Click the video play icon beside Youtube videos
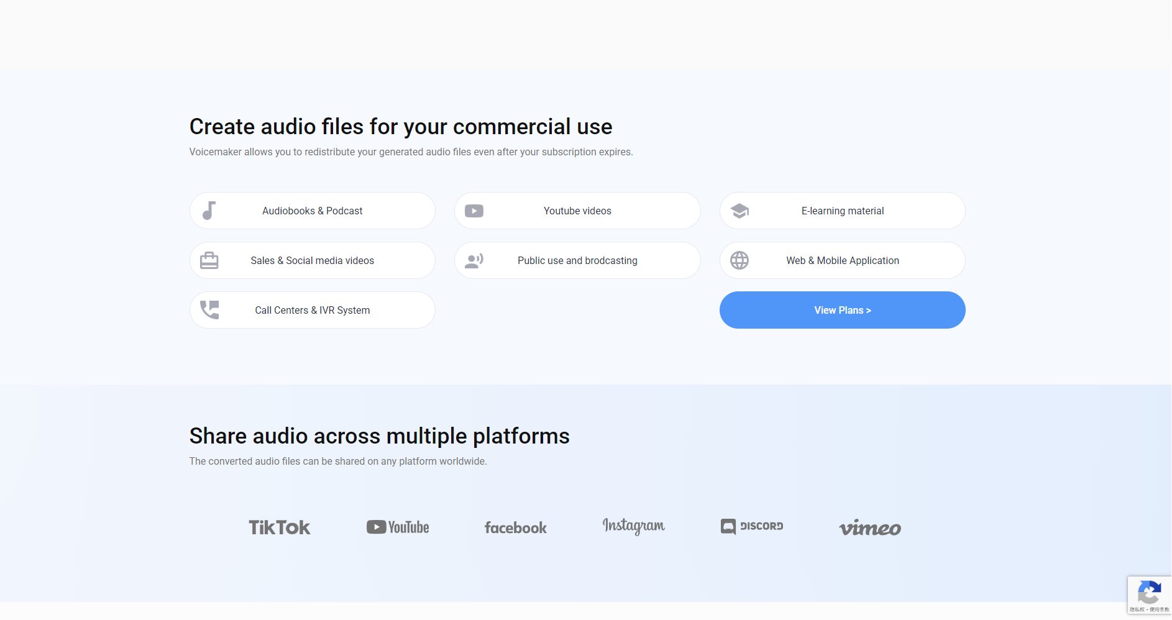The image size is (1172, 620). coord(474,211)
